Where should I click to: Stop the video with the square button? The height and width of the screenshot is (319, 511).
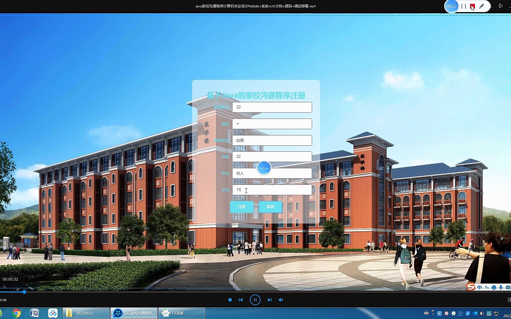(x=230, y=300)
